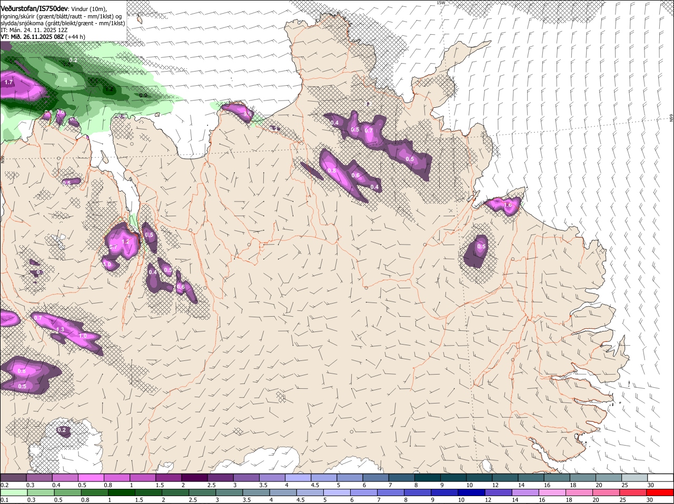Screen dimensions: 674x504
Task: Pick the white 30+ snow scale swatch
Action: coord(661,477)
